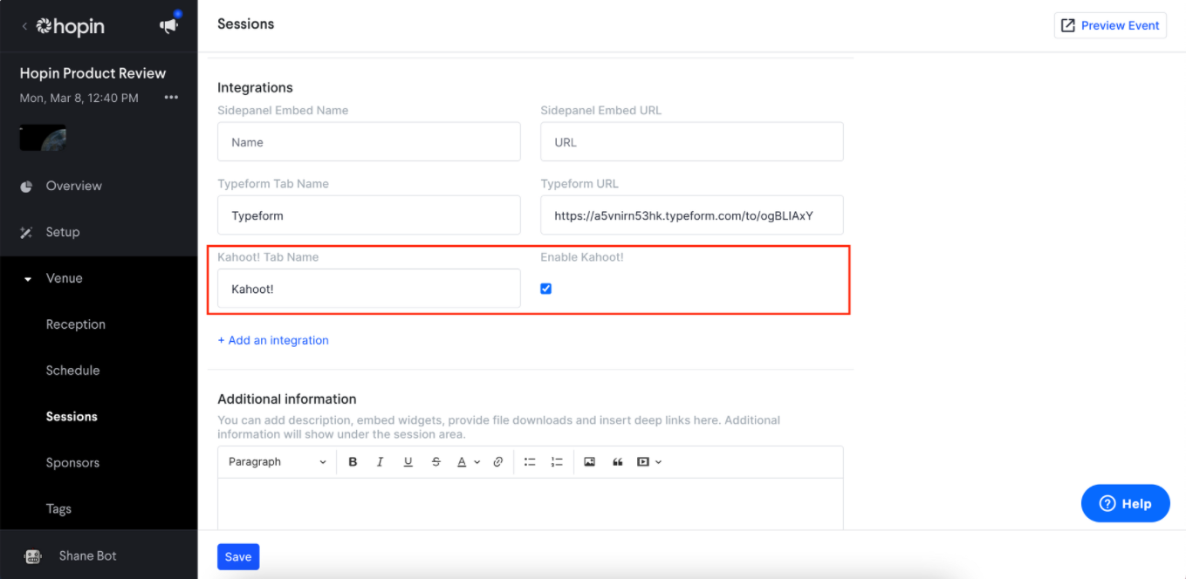This screenshot has width=1186, height=579.
Task: Insert a block quote
Action: (x=618, y=462)
